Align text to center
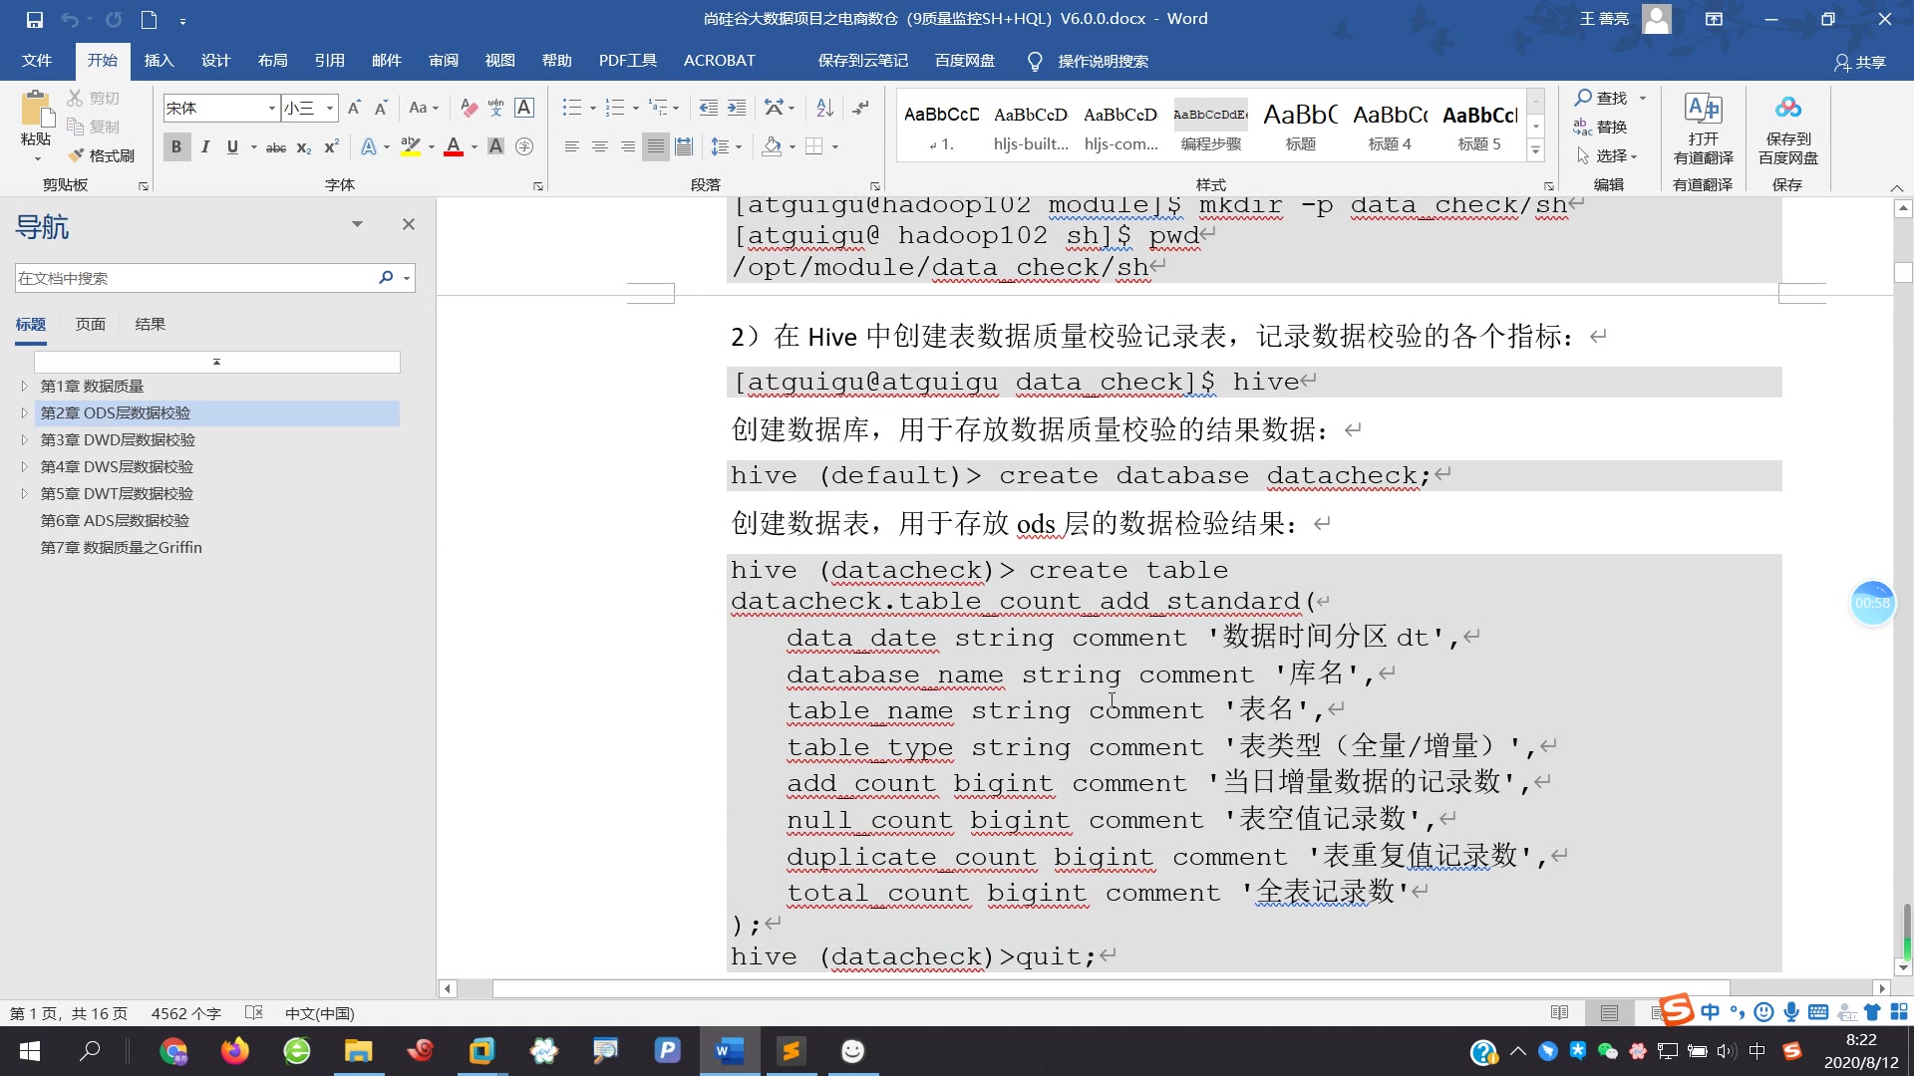The image size is (1914, 1076). (x=600, y=147)
